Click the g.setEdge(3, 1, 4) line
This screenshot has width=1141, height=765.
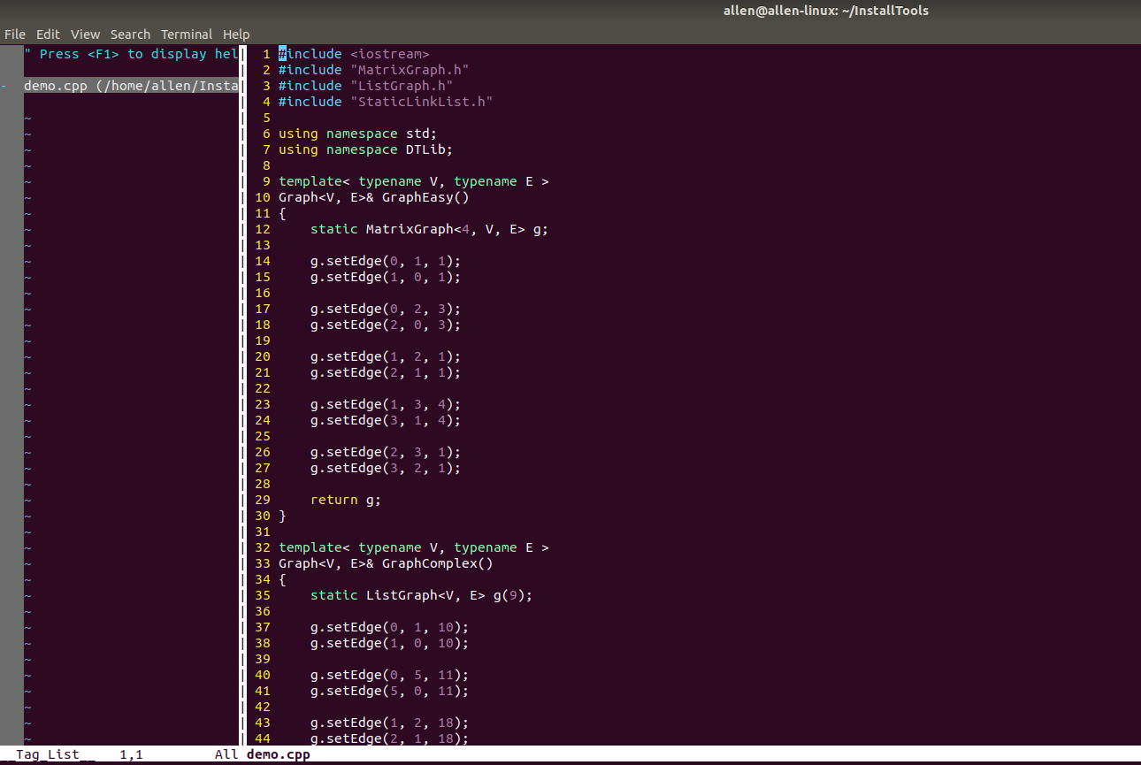point(386,420)
